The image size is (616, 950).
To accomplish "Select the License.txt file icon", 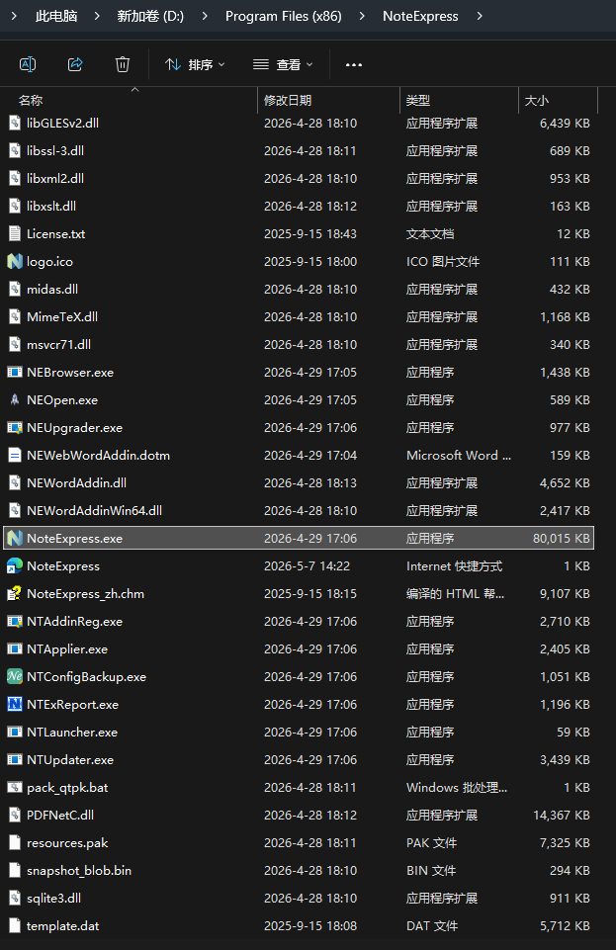I will [15, 234].
